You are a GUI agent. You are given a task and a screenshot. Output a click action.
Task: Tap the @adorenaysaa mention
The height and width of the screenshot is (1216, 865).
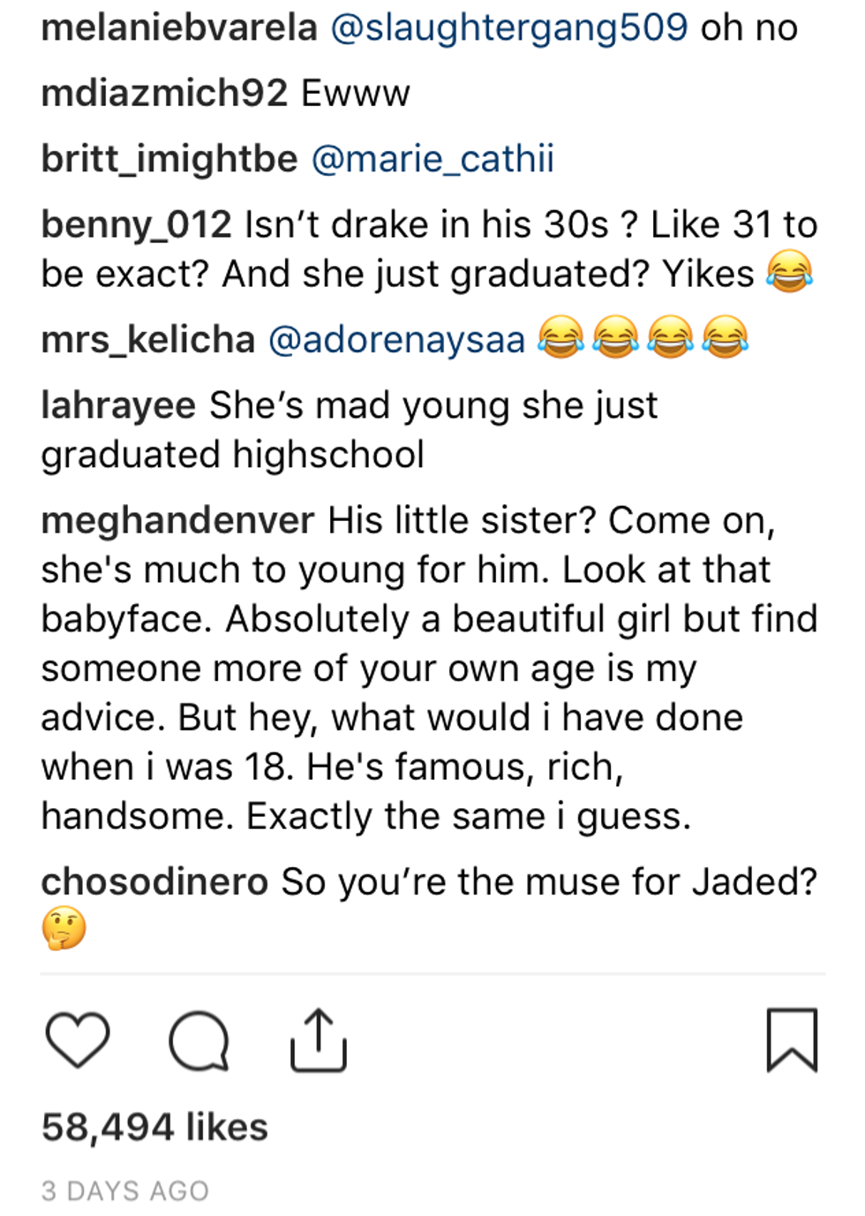click(x=396, y=339)
